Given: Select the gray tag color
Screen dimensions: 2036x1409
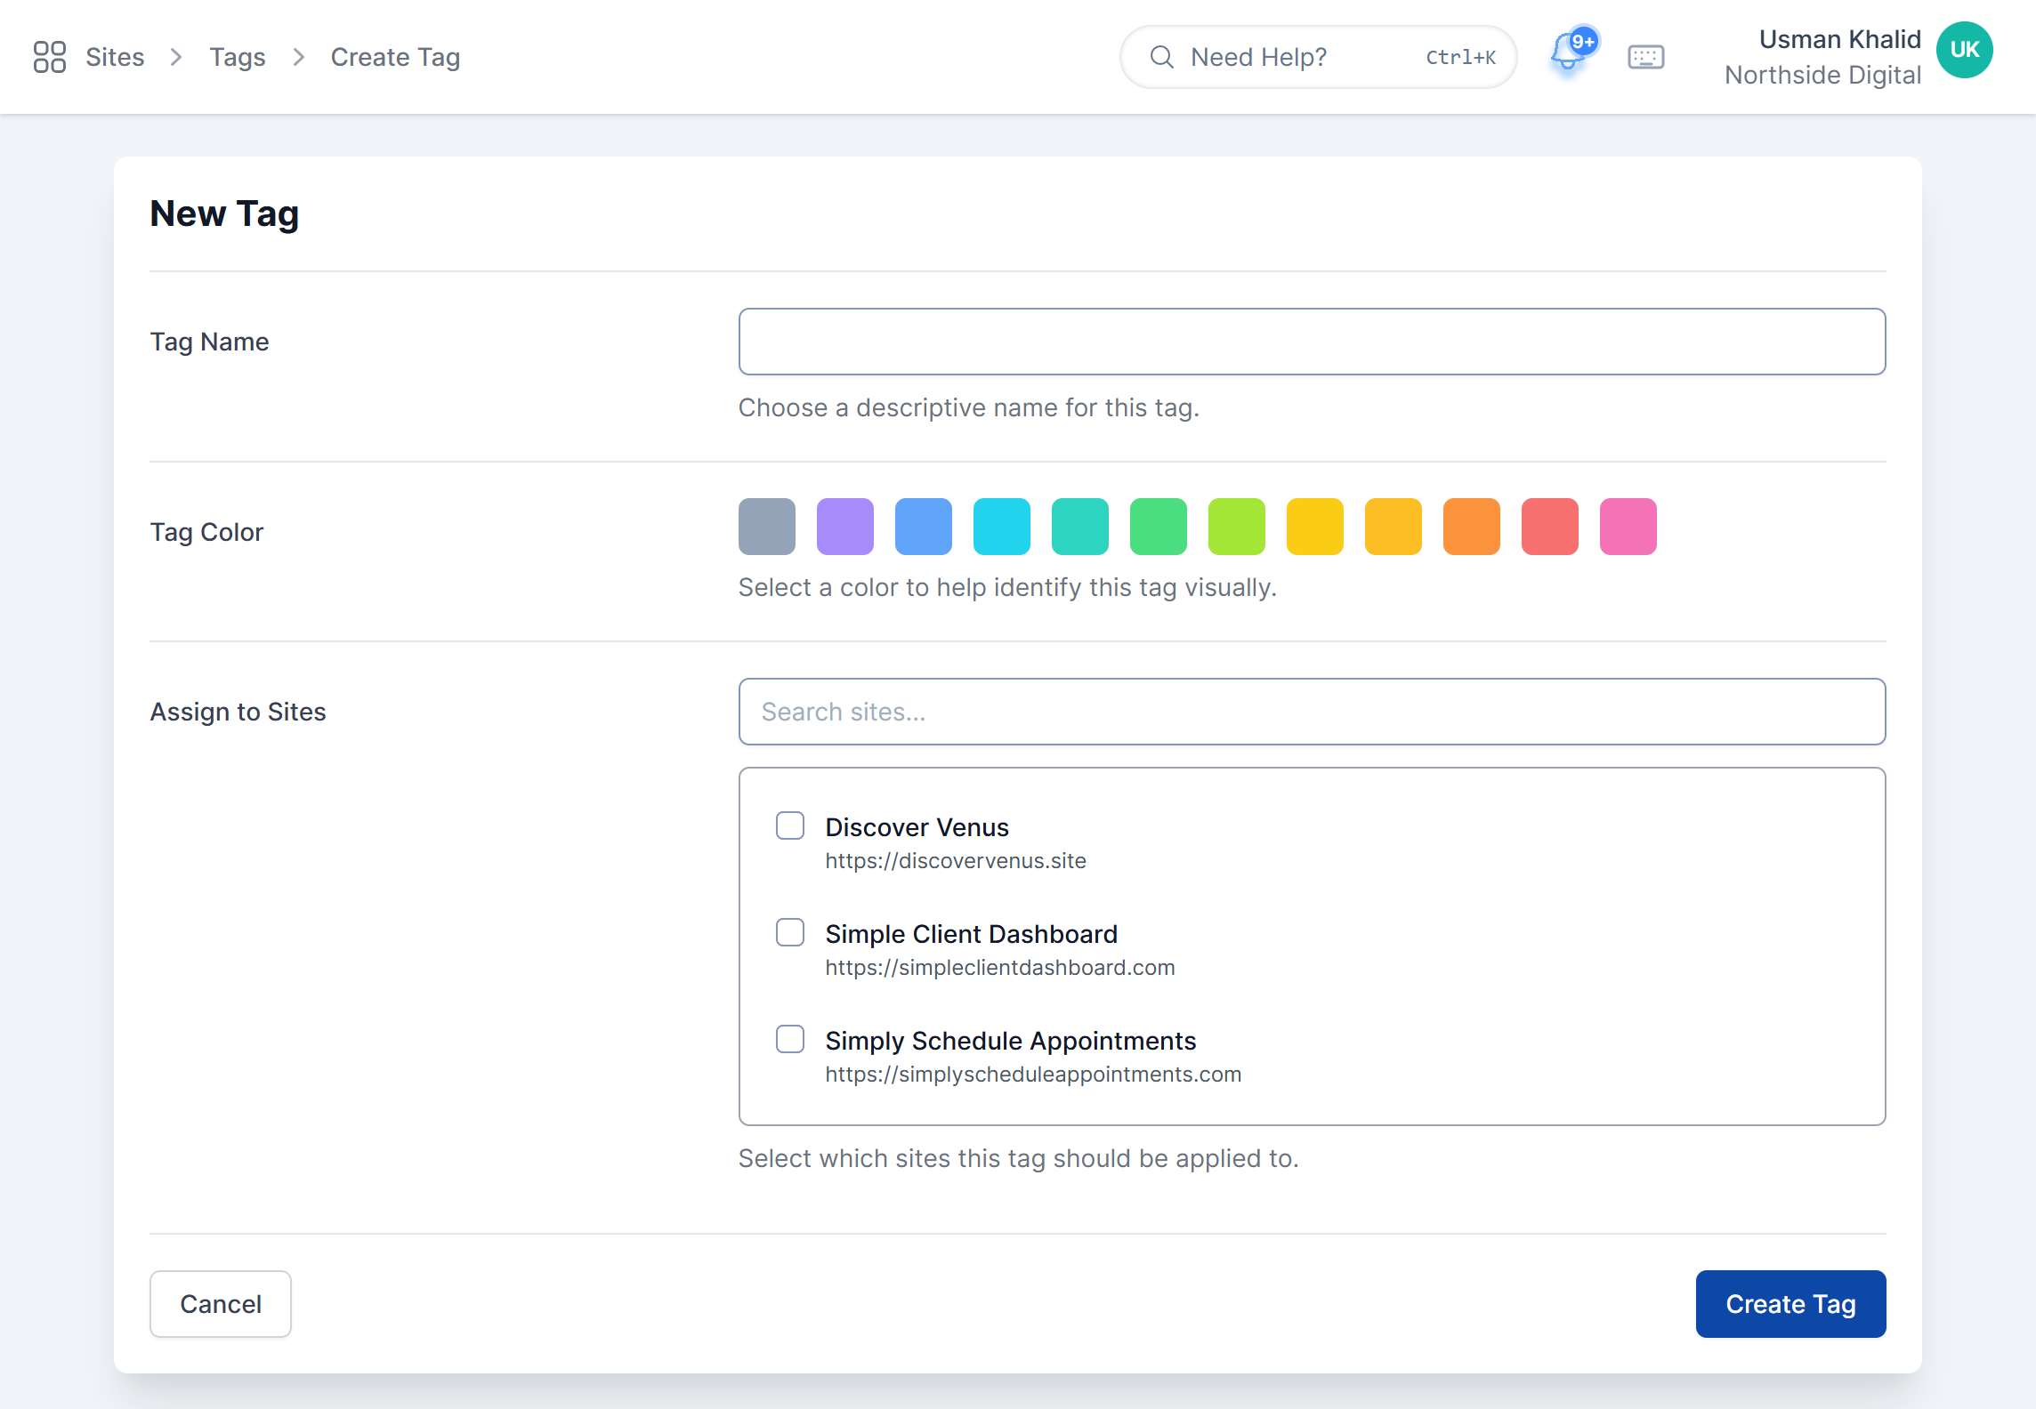Looking at the screenshot, I should [x=767, y=527].
